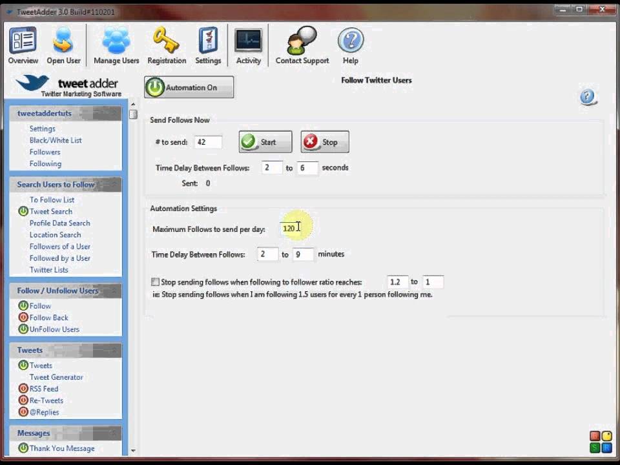Image resolution: width=620 pixels, height=465 pixels.
Task: Click sidebar scrollbar down arrow
Action: [x=133, y=450]
